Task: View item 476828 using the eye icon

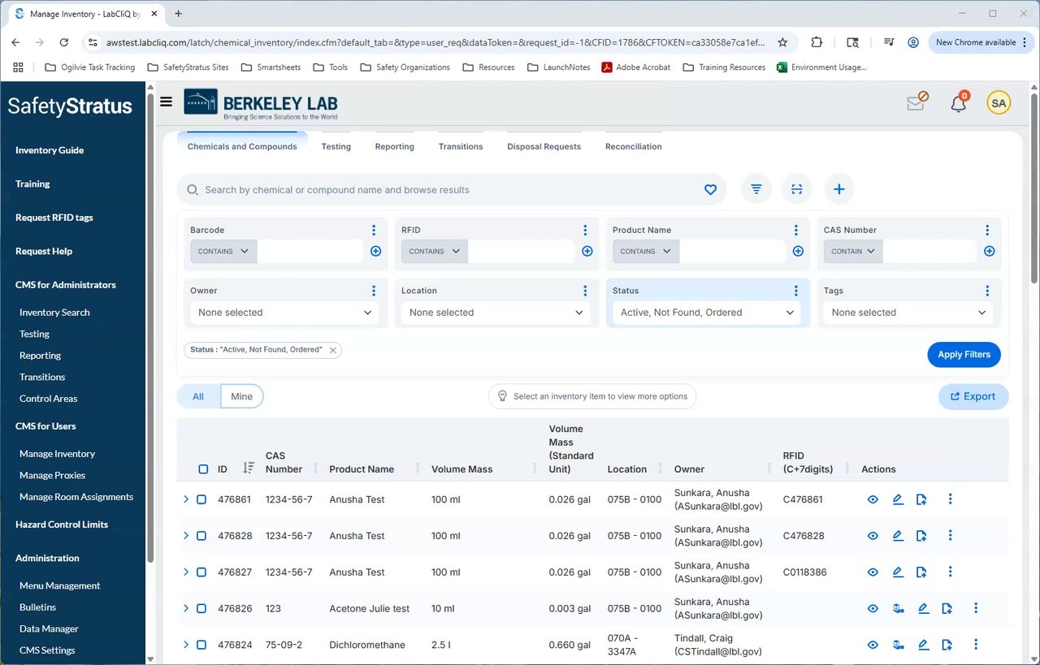Action: click(873, 536)
